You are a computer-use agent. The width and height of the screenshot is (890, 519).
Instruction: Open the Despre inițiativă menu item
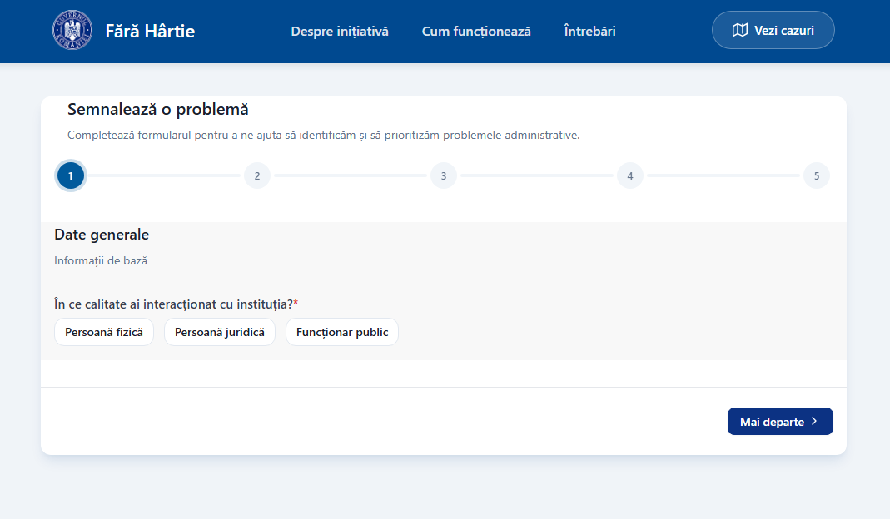point(339,31)
